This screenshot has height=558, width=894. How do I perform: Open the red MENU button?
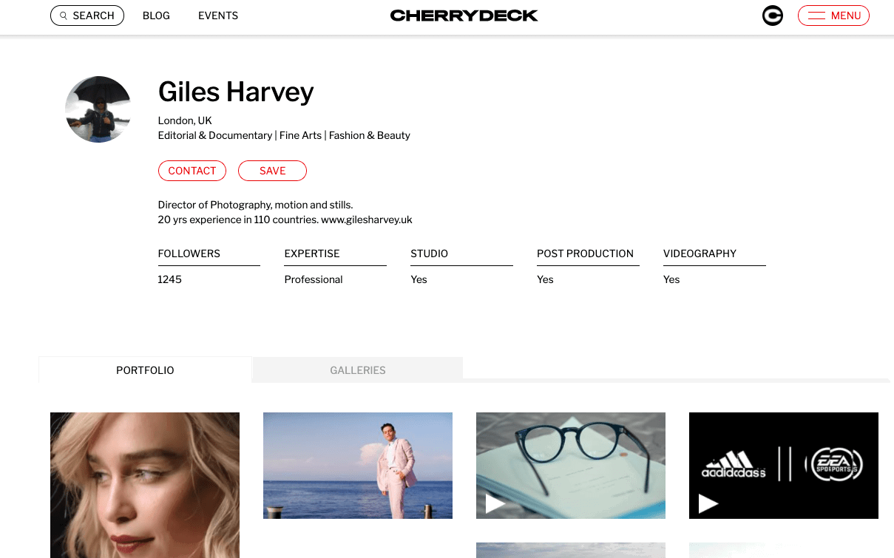(833, 16)
